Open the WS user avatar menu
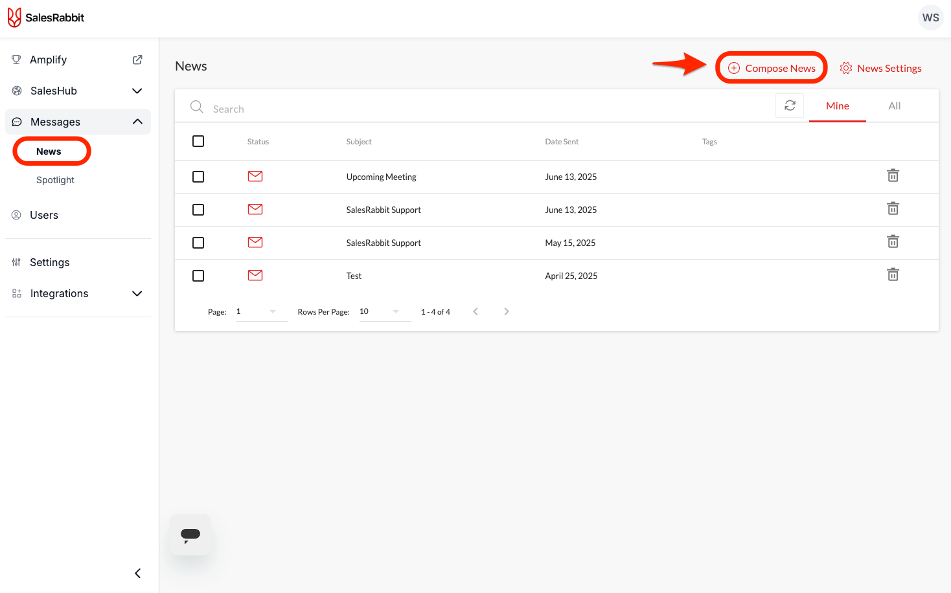This screenshot has height=593, width=951. 931,17
